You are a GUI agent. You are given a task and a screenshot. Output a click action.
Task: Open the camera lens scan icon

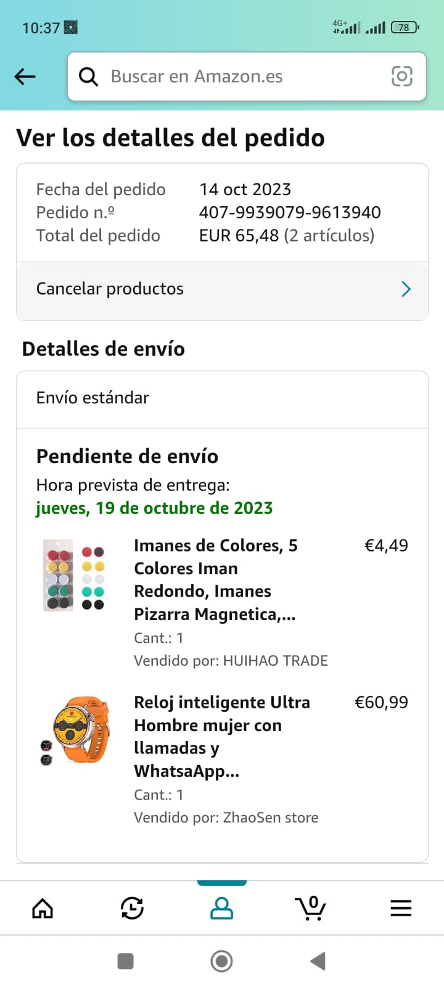402,77
